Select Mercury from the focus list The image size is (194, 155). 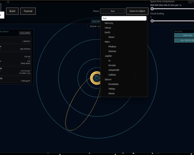click(x=109, y=23)
